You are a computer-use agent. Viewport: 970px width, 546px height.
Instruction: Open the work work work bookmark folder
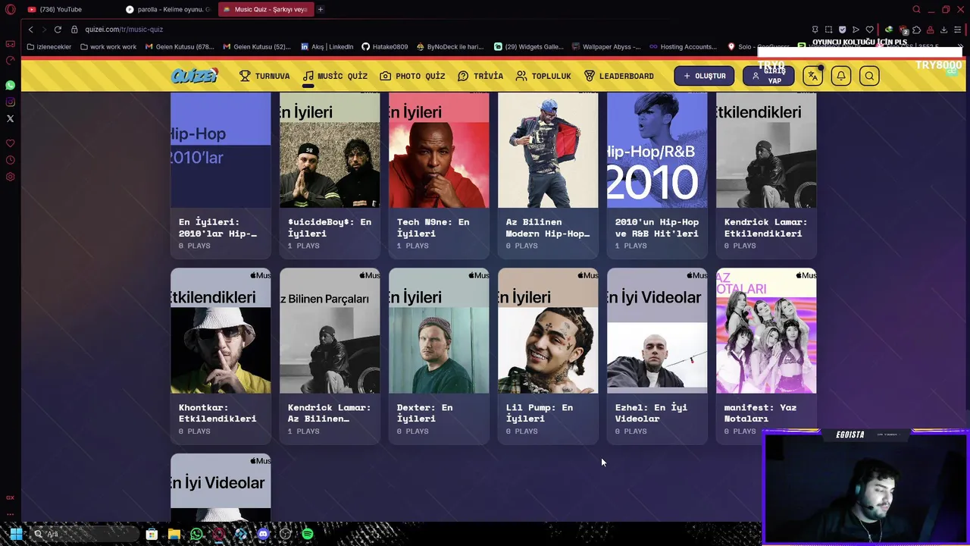(x=108, y=46)
